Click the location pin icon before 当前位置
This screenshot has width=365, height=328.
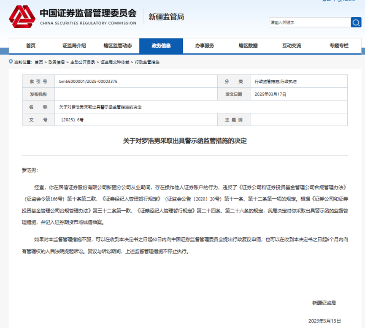pyautogui.click(x=9, y=62)
